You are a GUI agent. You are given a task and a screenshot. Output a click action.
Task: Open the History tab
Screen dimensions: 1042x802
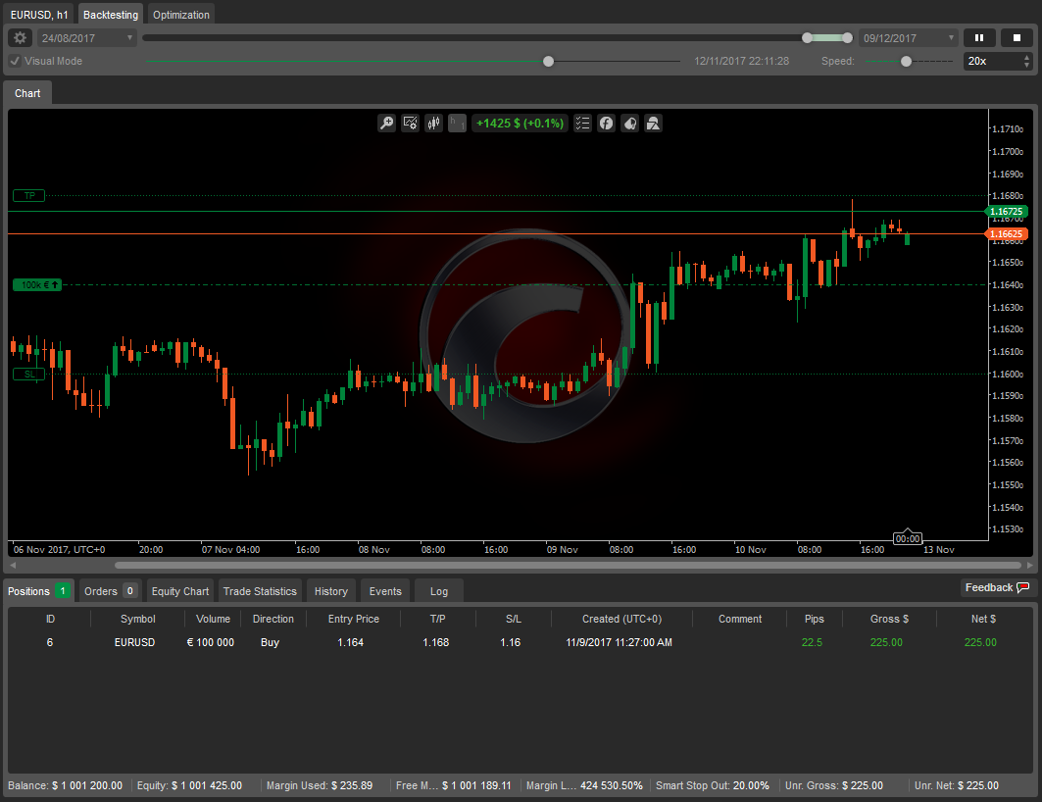[x=331, y=590]
